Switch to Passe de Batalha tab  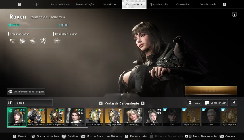(60, 5)
